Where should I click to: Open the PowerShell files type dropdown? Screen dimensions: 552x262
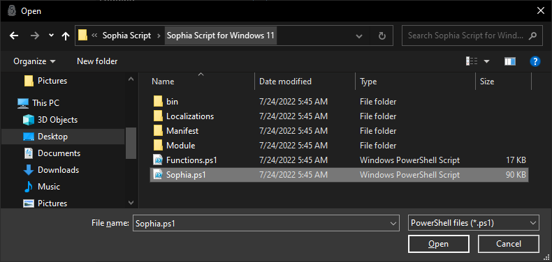474,223
